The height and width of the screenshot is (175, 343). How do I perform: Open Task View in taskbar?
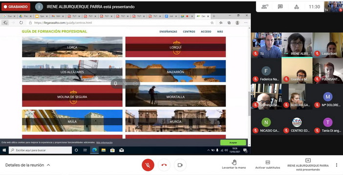pos(85,150)
